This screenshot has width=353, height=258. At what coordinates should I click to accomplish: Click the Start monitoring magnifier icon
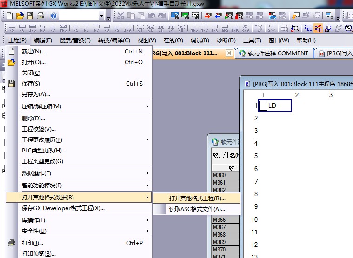point(229,15)
